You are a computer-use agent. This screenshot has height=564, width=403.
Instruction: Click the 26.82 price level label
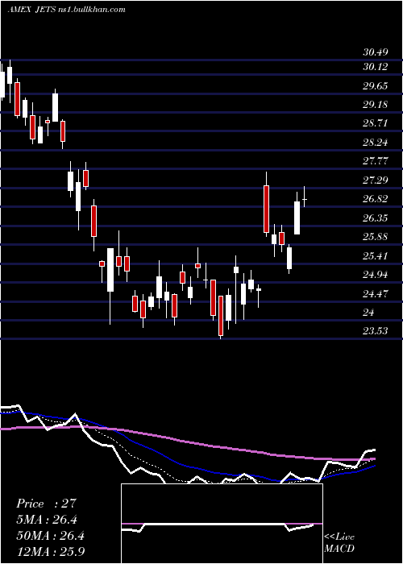tap(376, 199)
